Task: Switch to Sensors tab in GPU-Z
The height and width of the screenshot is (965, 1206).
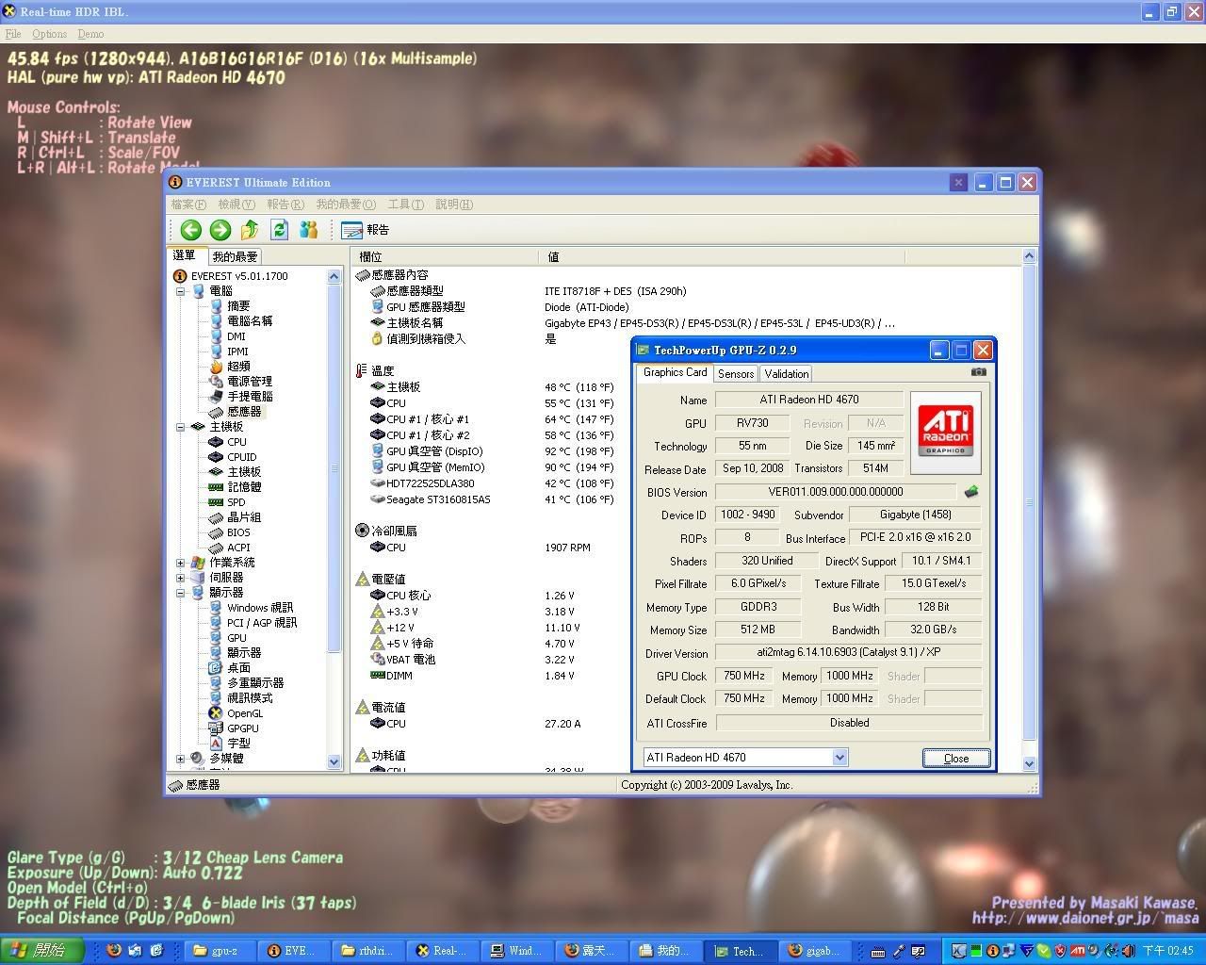Action: click(x=735, y=374)
